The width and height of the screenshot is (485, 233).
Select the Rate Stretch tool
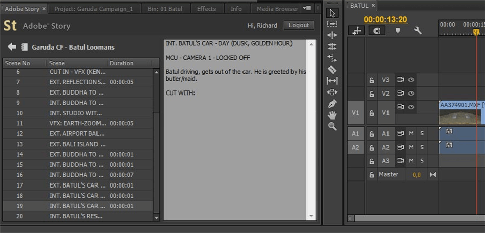pos(332,58)
